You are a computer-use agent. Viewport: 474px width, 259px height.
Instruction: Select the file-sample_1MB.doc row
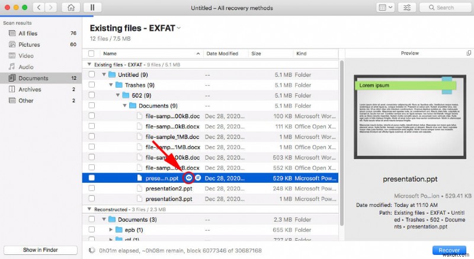click(210, 137)
